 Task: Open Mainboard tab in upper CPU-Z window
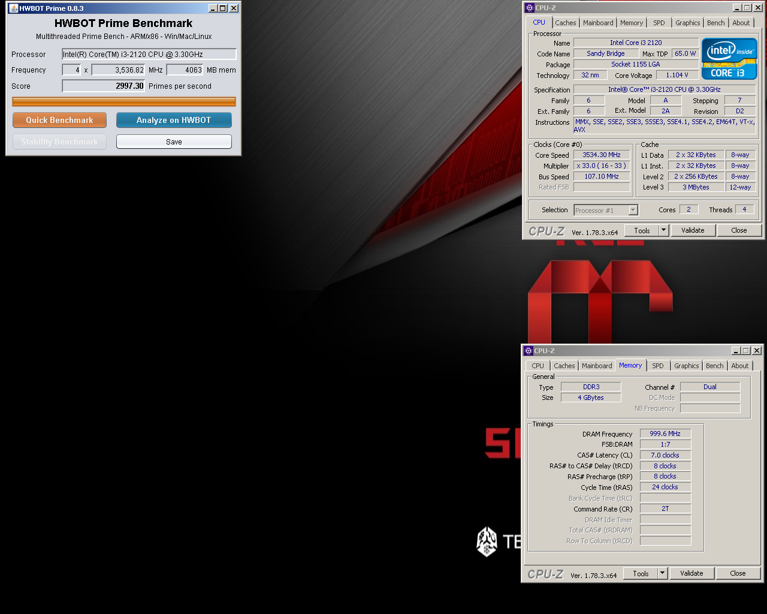pos(598,23)
